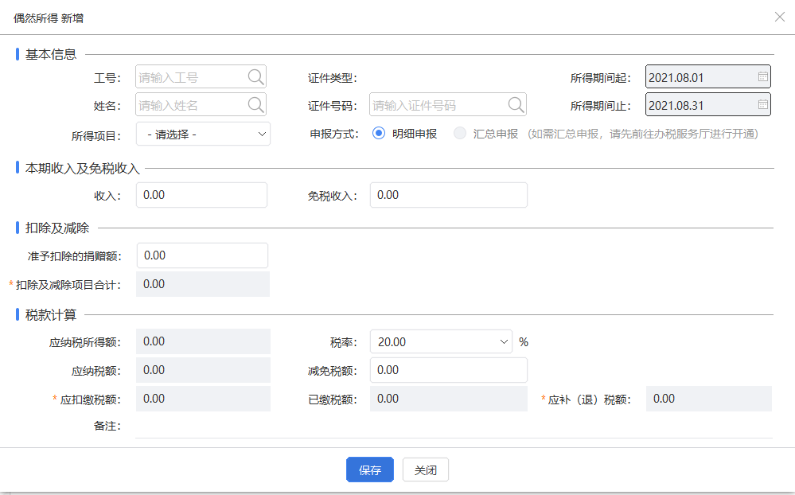Click 准予扣除的捐赠额 input field
Viewport: 795px width, 495px height.
pos(202,255)
